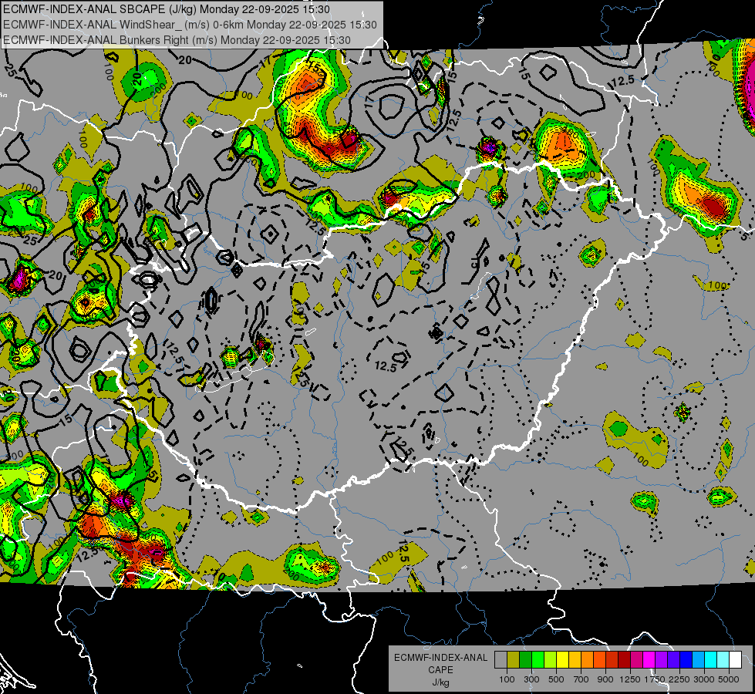Select the pink-magenta legend swatch after 1250
This screenshot has height=694, width=755.
[636, 659]
